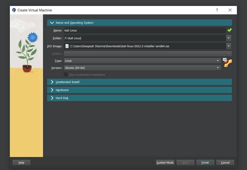Image resolution: width=247 pixels, height=170 pixels.
Task: Open the Version dropdown showing Ubuntu (64-bit)
Action: coord(142,68)
